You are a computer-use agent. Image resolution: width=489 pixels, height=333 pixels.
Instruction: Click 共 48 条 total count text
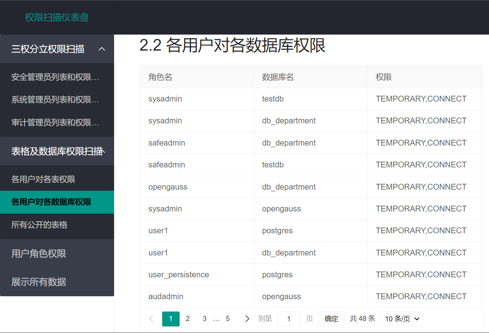click(x=363, y=319)
